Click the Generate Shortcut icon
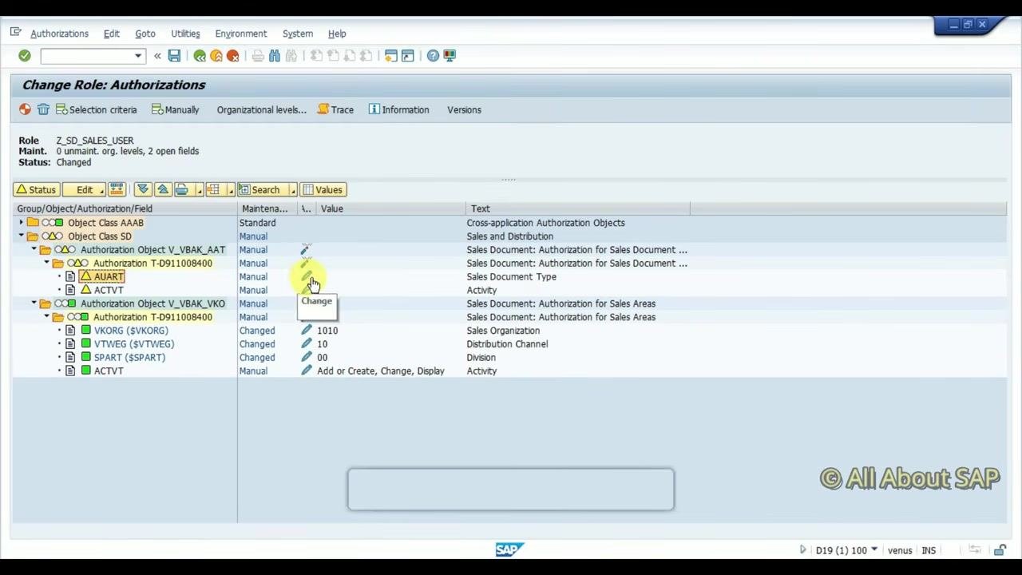The width and height of the screenshot is (1022, 575). (408, 56)
